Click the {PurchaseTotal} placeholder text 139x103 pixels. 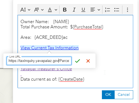click(88, 27)
